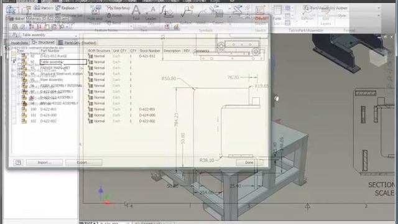This screenshot has width=398, height=224.
Task: Click the Create Sketch tool
Action: (260, 15)
